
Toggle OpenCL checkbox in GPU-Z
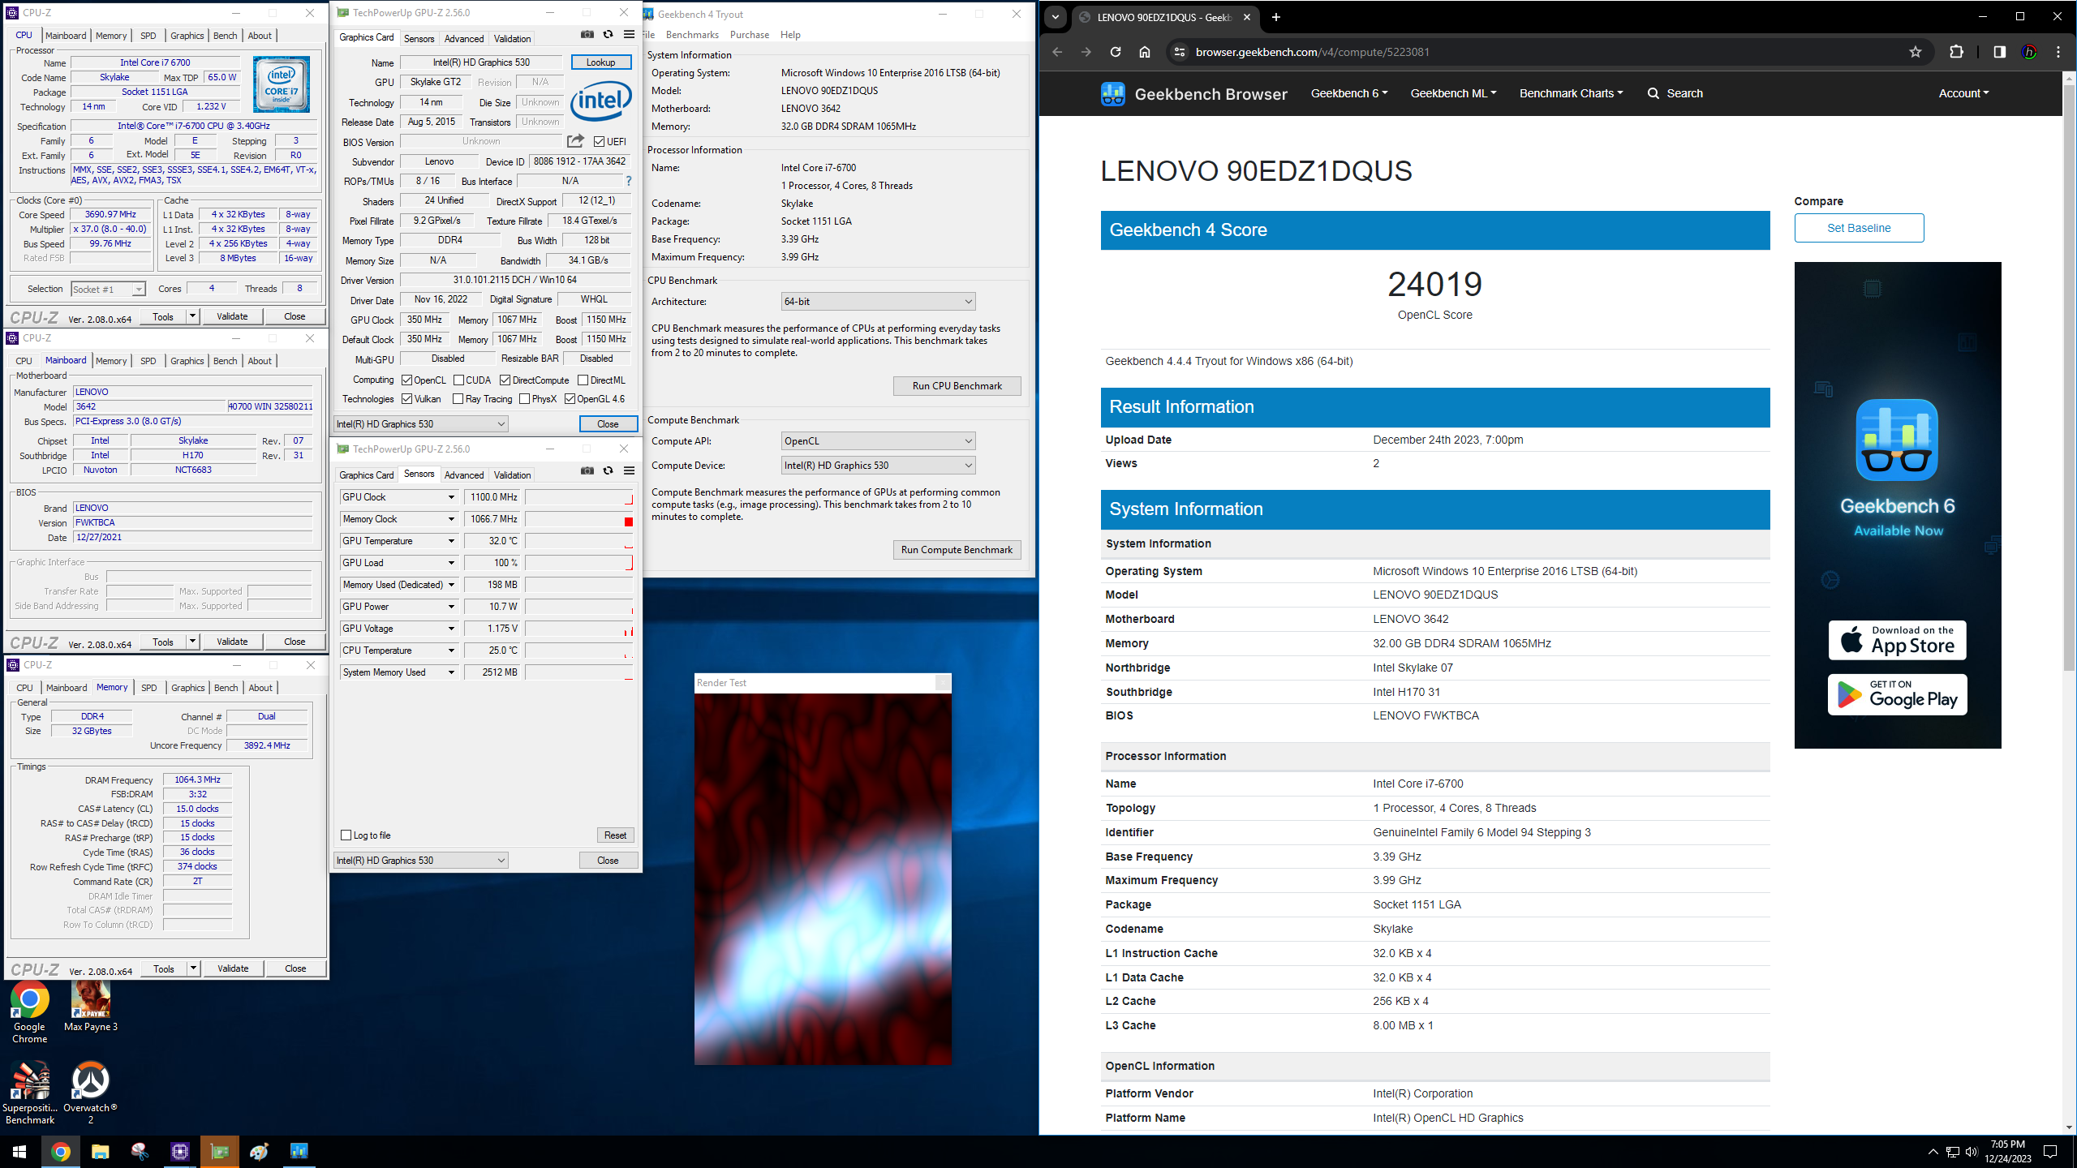click(407, 380)
